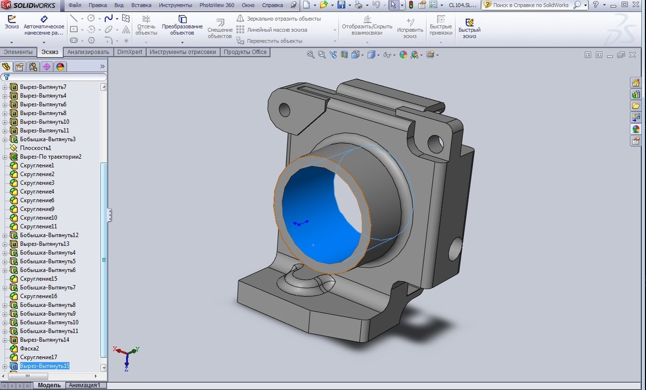Switch to the Анализировать tab
Image resolution: width=646 pixels, height=390 pixels.
tap(88, 52)
